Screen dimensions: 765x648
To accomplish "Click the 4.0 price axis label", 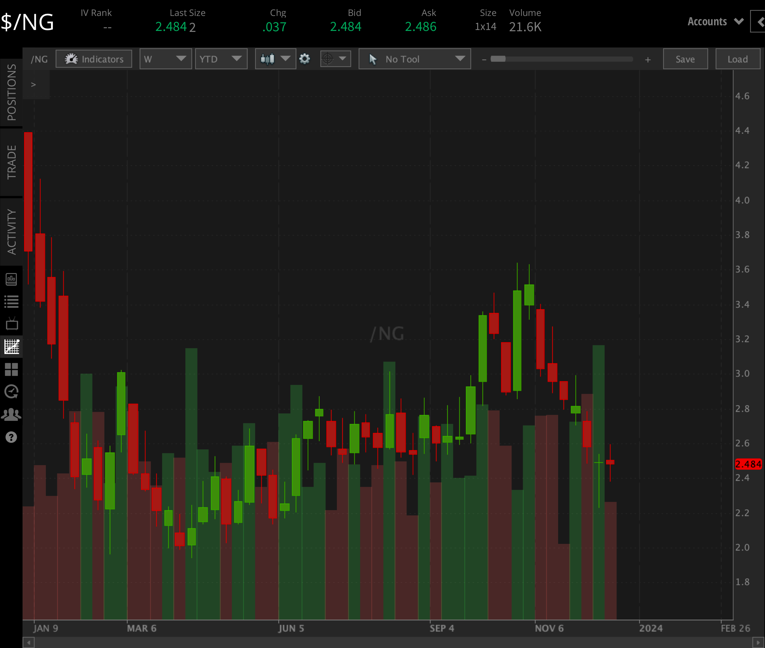I will coord(742,200).
